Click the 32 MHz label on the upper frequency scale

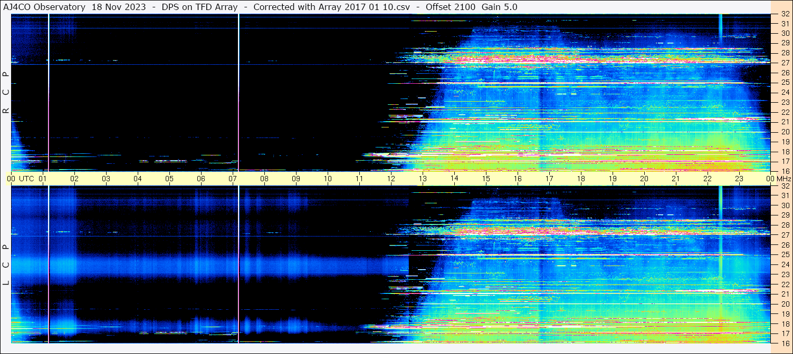pos(785,15)
